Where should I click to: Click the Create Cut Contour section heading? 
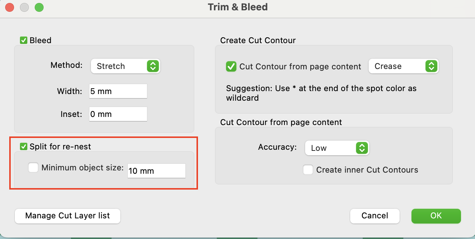tap(258, 41)
